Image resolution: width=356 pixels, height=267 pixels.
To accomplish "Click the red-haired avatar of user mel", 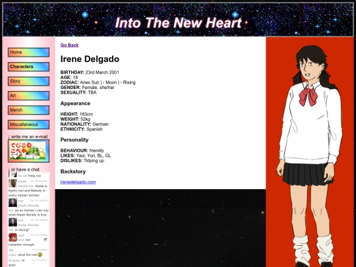I will pyautogui.click(x=13, y=237).
